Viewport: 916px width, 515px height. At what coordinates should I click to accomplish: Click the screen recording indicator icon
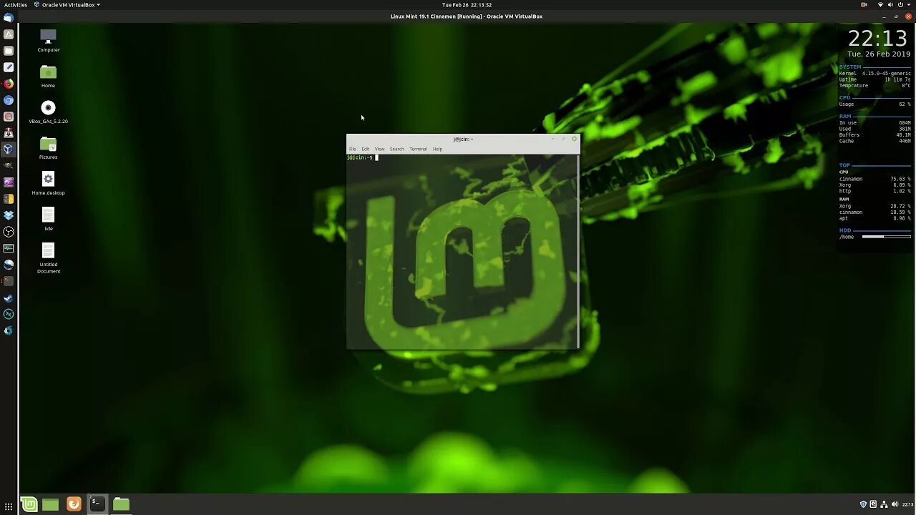pos(864,5)
